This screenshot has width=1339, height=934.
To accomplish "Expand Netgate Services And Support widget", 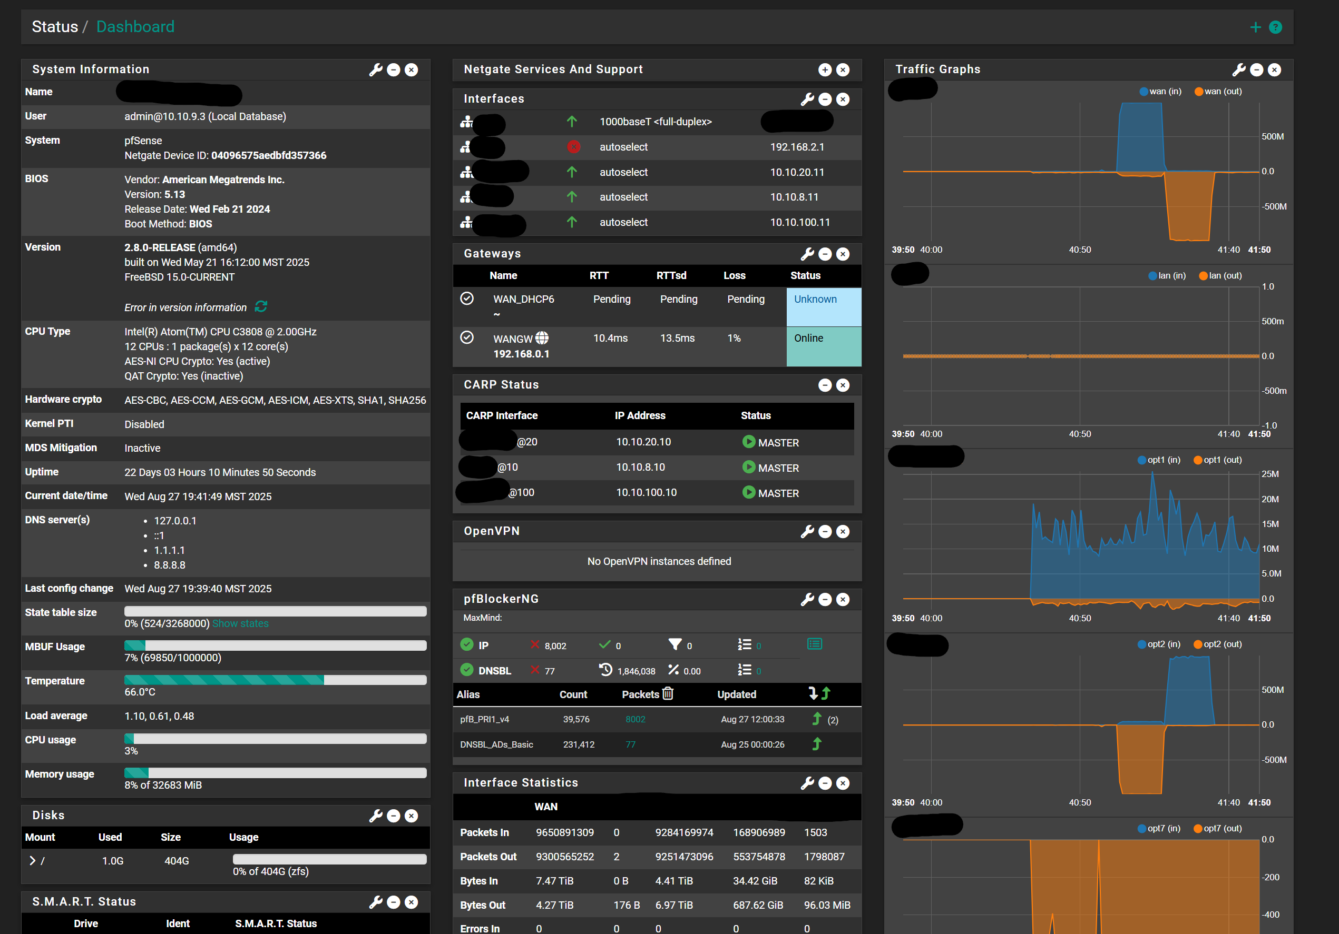I will 825,70.
